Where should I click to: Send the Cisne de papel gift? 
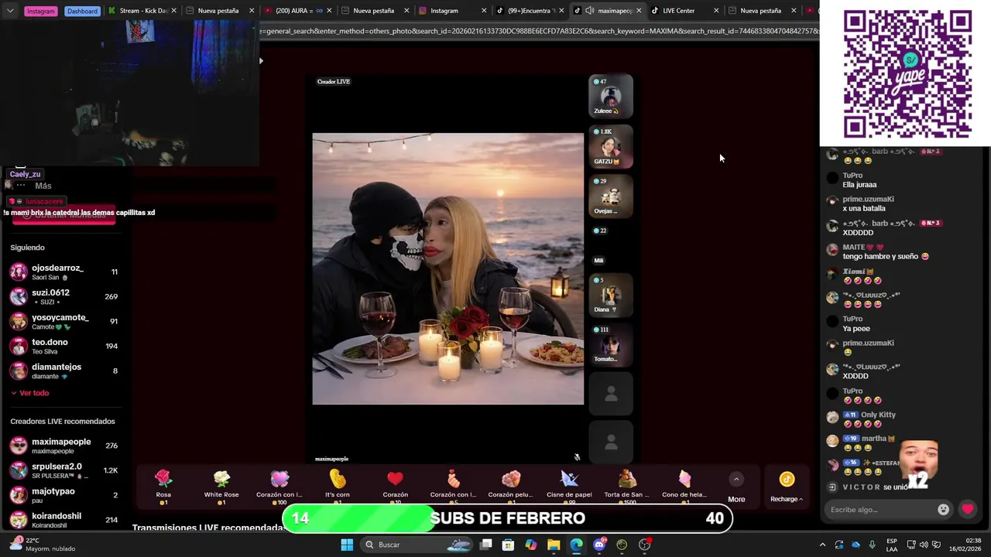[x=569, y=487]
